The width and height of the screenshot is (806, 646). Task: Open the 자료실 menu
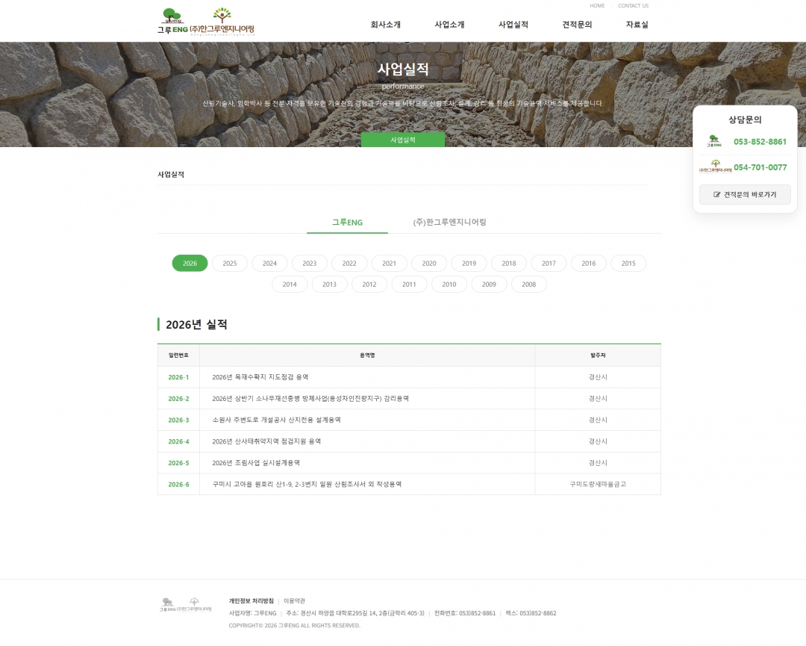(637, 25)
